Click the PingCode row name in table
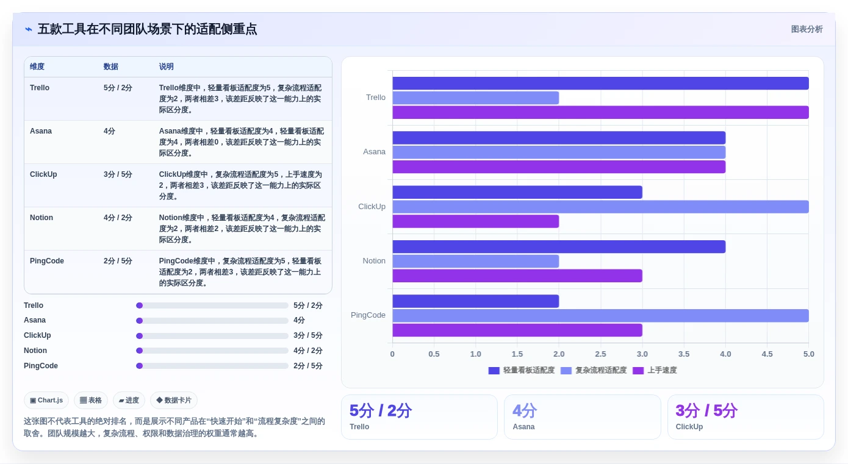Image resolution: width=848 pixels, height=464 pixels. click(x=47, y=261)
